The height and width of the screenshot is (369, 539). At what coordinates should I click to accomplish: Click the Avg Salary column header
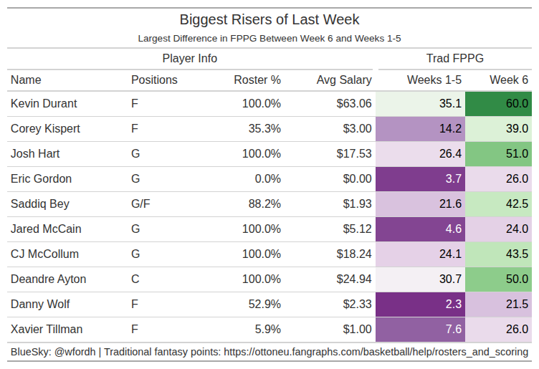(x=344, y=80)
